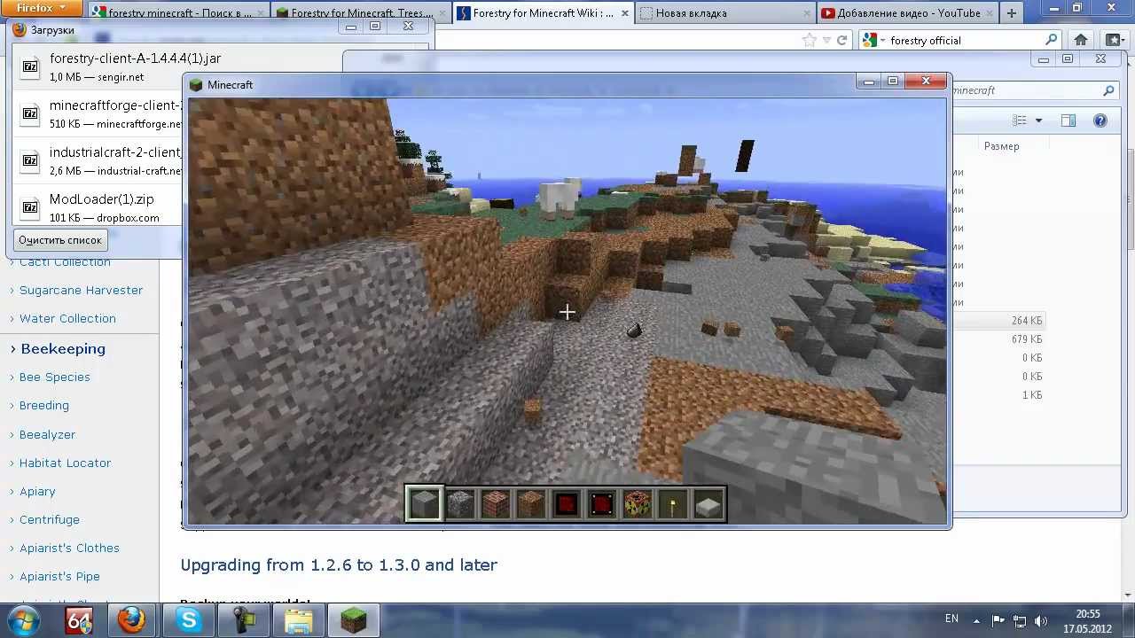The height and width of the screenshot is (638, 1135).
Task: Select the cobblestone block hotbar slot
Action: pyautogui.click(x=460, y=504)
